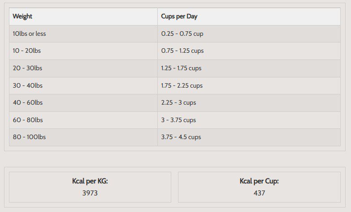
Task: Click the Kcal per Cup label
Action: pos(259,181)
